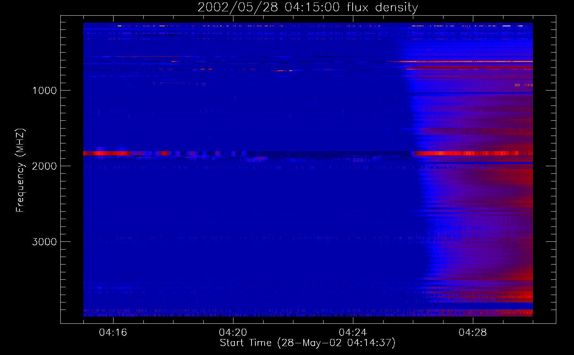Click the '04:20' time axis label
574x355 pixels.
[x=233, y=332]
